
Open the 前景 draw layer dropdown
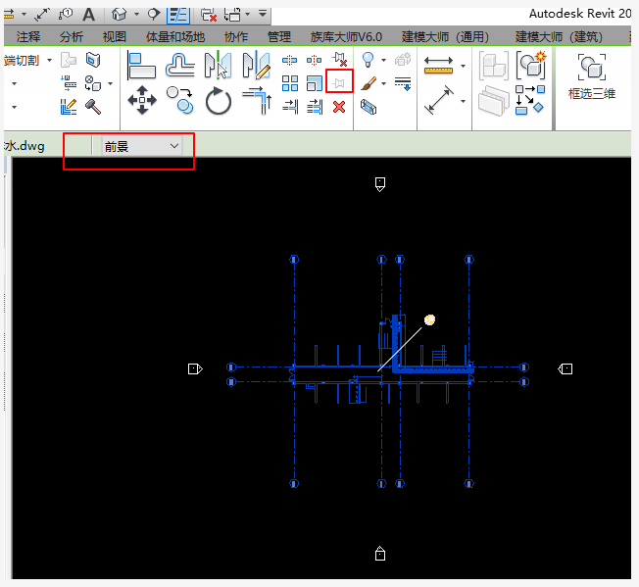[x=141, y=146]
